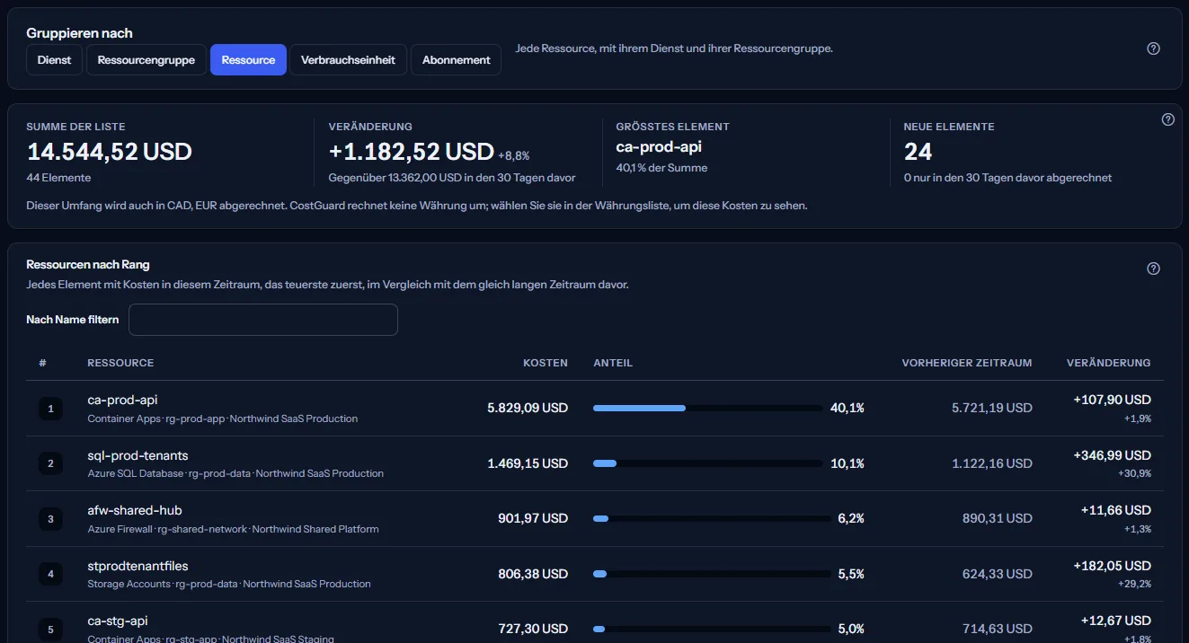
Task: Click the help icon beside Neue Elemente summary
Action: coord(1168,119)
